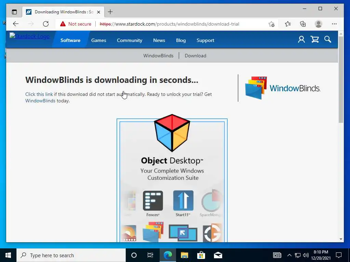This screenshot has width=350, height=262.
Task: Click the WindowBlinds purchase link in paragraph
Action: 40,101
